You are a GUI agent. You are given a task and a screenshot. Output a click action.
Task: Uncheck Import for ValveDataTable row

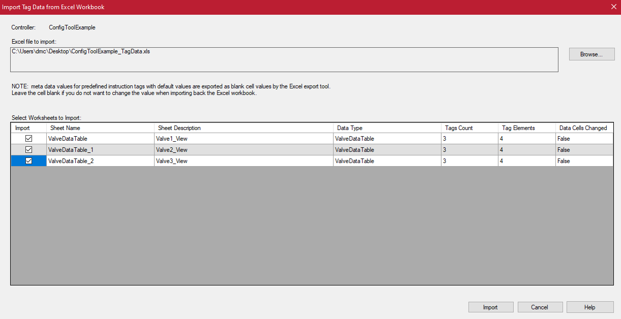pos(29,139)
